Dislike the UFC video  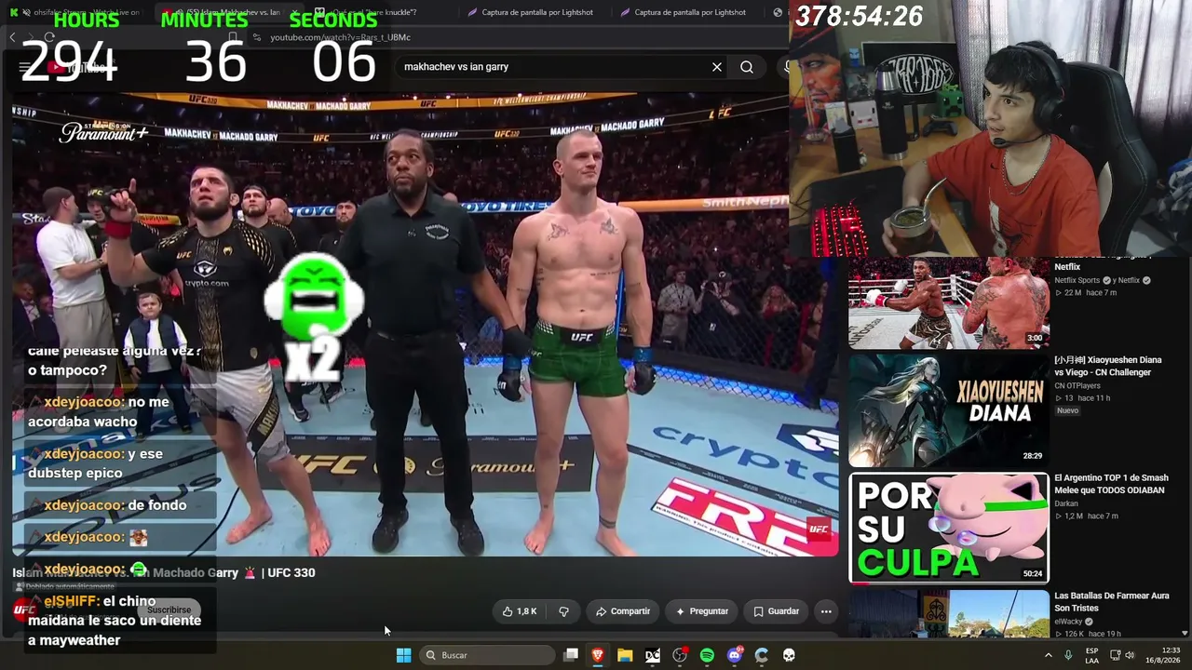[563, 611]
